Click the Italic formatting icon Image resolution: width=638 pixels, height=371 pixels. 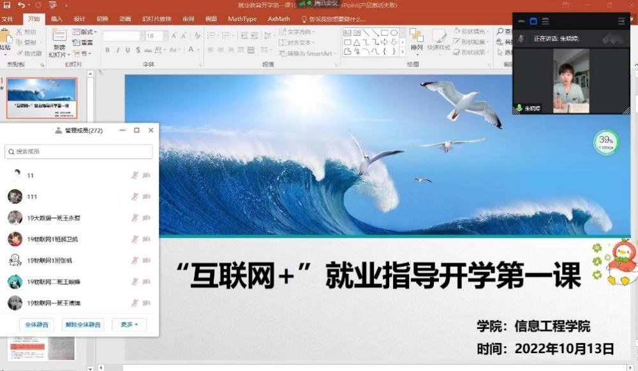click(117, 50)
